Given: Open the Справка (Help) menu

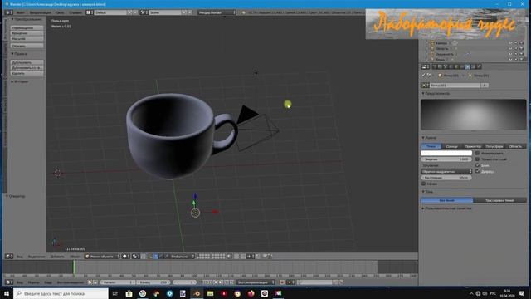Looking at the screenshot, I should tap(76, 12).
